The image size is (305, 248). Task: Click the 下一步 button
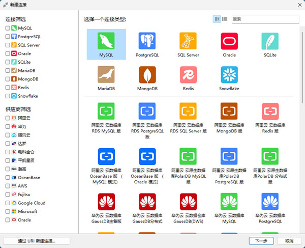(x=261, y=241)
